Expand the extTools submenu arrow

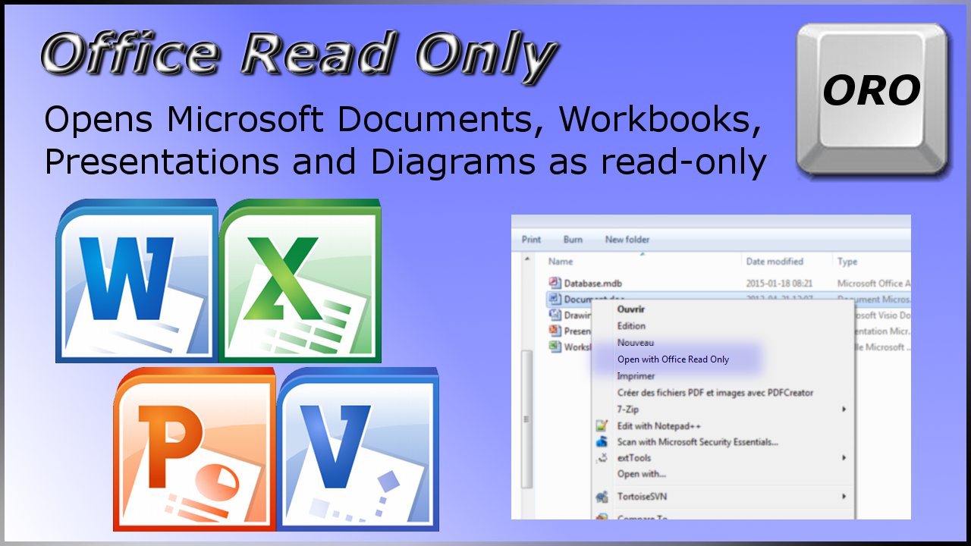844,458
